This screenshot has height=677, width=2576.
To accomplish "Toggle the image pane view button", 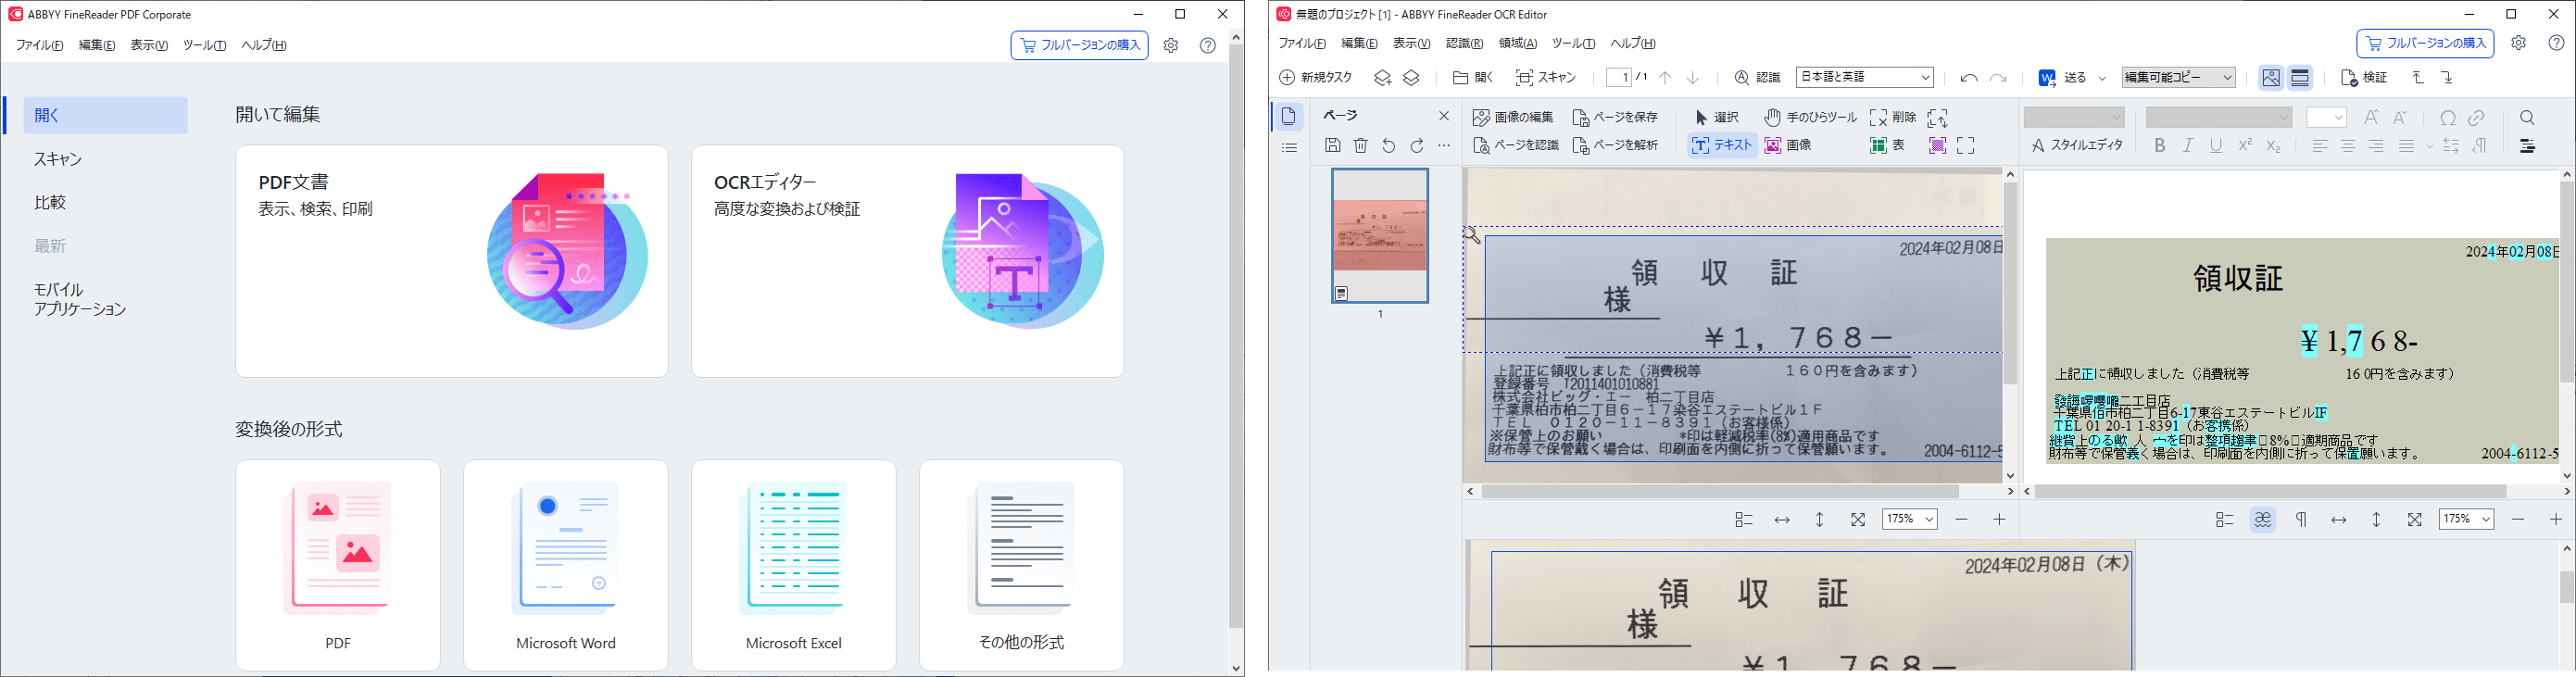I will click(2271, 78).
